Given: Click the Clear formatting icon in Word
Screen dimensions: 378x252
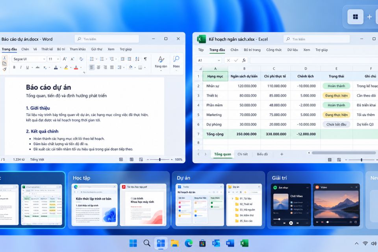Looking at the screenshot, I should [81, 59].
